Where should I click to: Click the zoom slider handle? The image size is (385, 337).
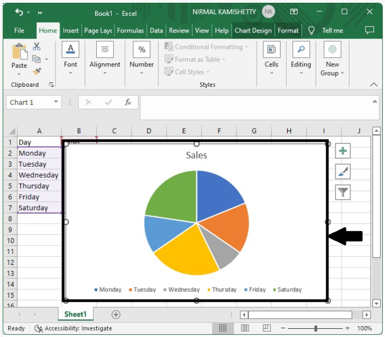coord(316,328)
